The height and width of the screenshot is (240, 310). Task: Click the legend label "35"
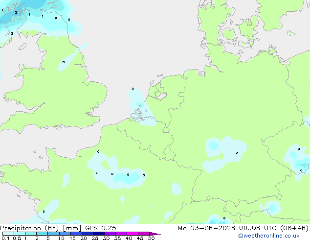point(117,238)
